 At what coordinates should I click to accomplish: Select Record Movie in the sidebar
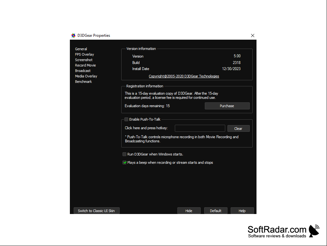pyautogui.click(x=85, y=65)
